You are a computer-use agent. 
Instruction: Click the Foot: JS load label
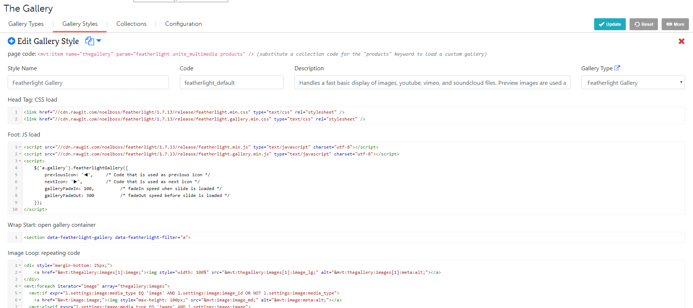[x=24, y=134]
